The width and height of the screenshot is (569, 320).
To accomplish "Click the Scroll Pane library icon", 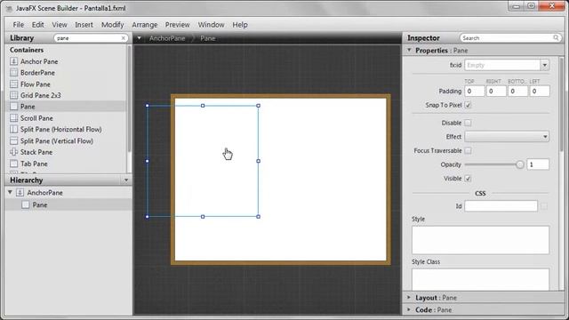I will (14, 118).
